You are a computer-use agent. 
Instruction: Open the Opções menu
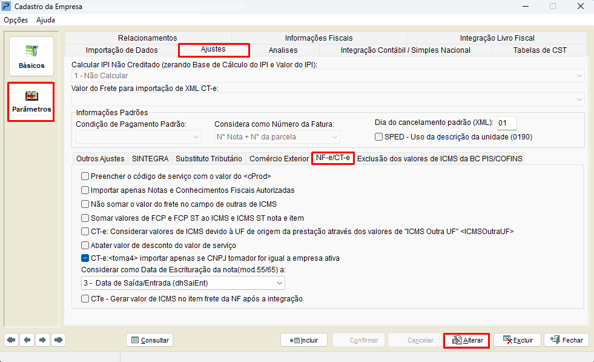pyautogui.click(x=16, y=20)
